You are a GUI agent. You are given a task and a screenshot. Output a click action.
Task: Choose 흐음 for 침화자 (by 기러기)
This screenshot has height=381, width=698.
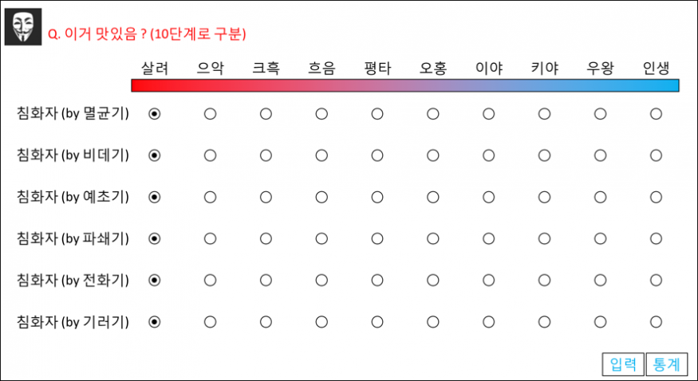click(321, 322)
